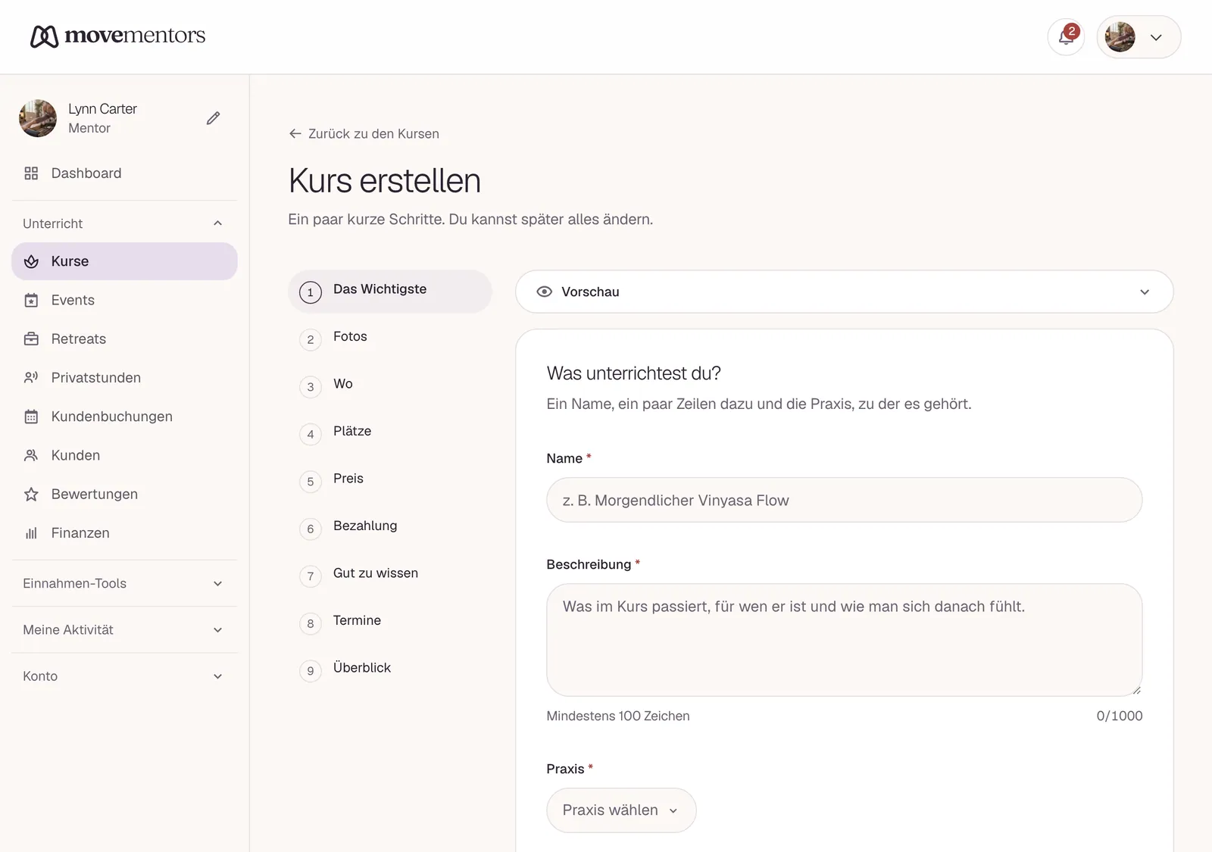Open Bewertungen star icon
The height and width of the screenshot is (852, 1212).
[31, 495]
